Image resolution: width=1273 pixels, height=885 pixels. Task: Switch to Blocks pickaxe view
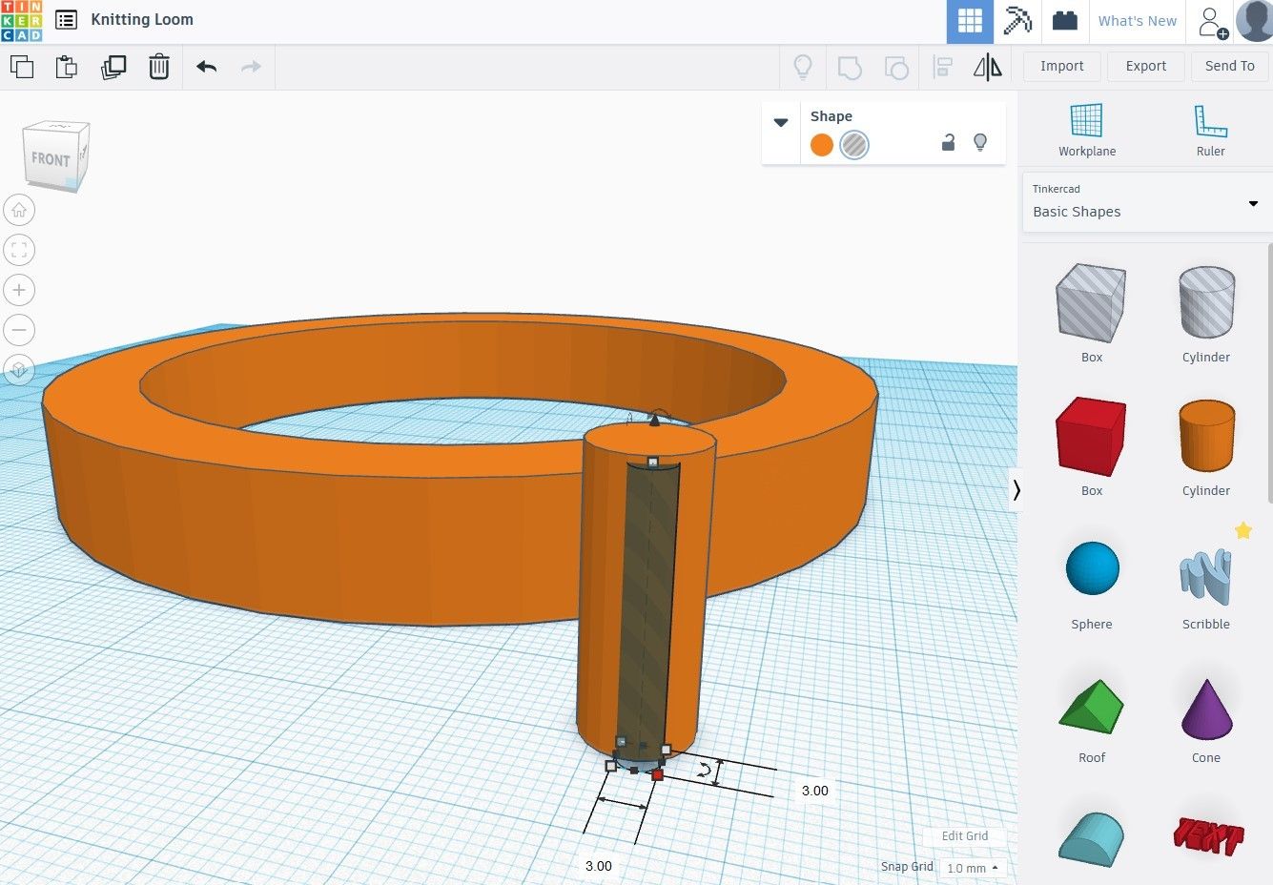point(1017,21)
